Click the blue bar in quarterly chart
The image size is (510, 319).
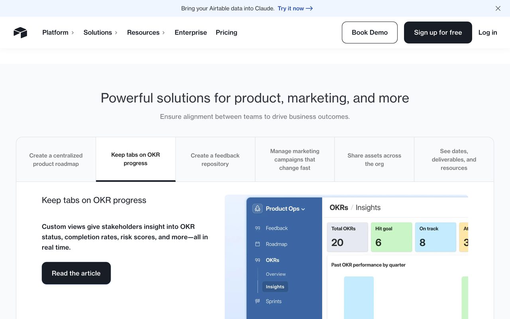pyautogui.click(x=359, y=298)
